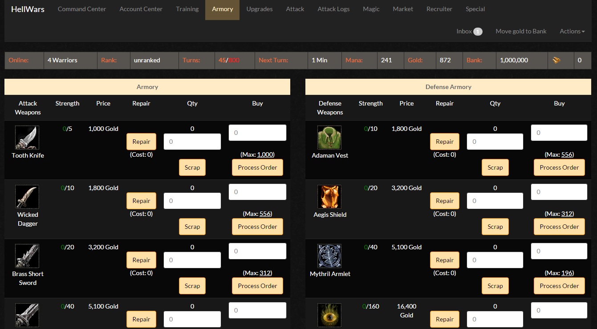Viewport: 597px width, 329px height.
Task: Open the Account Center page
Action: click(141, 9)
